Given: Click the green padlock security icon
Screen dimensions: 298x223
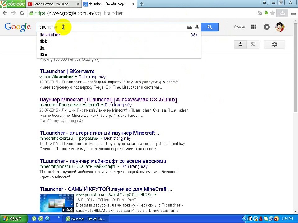Looking at the screenshot, I should [31, 13].
